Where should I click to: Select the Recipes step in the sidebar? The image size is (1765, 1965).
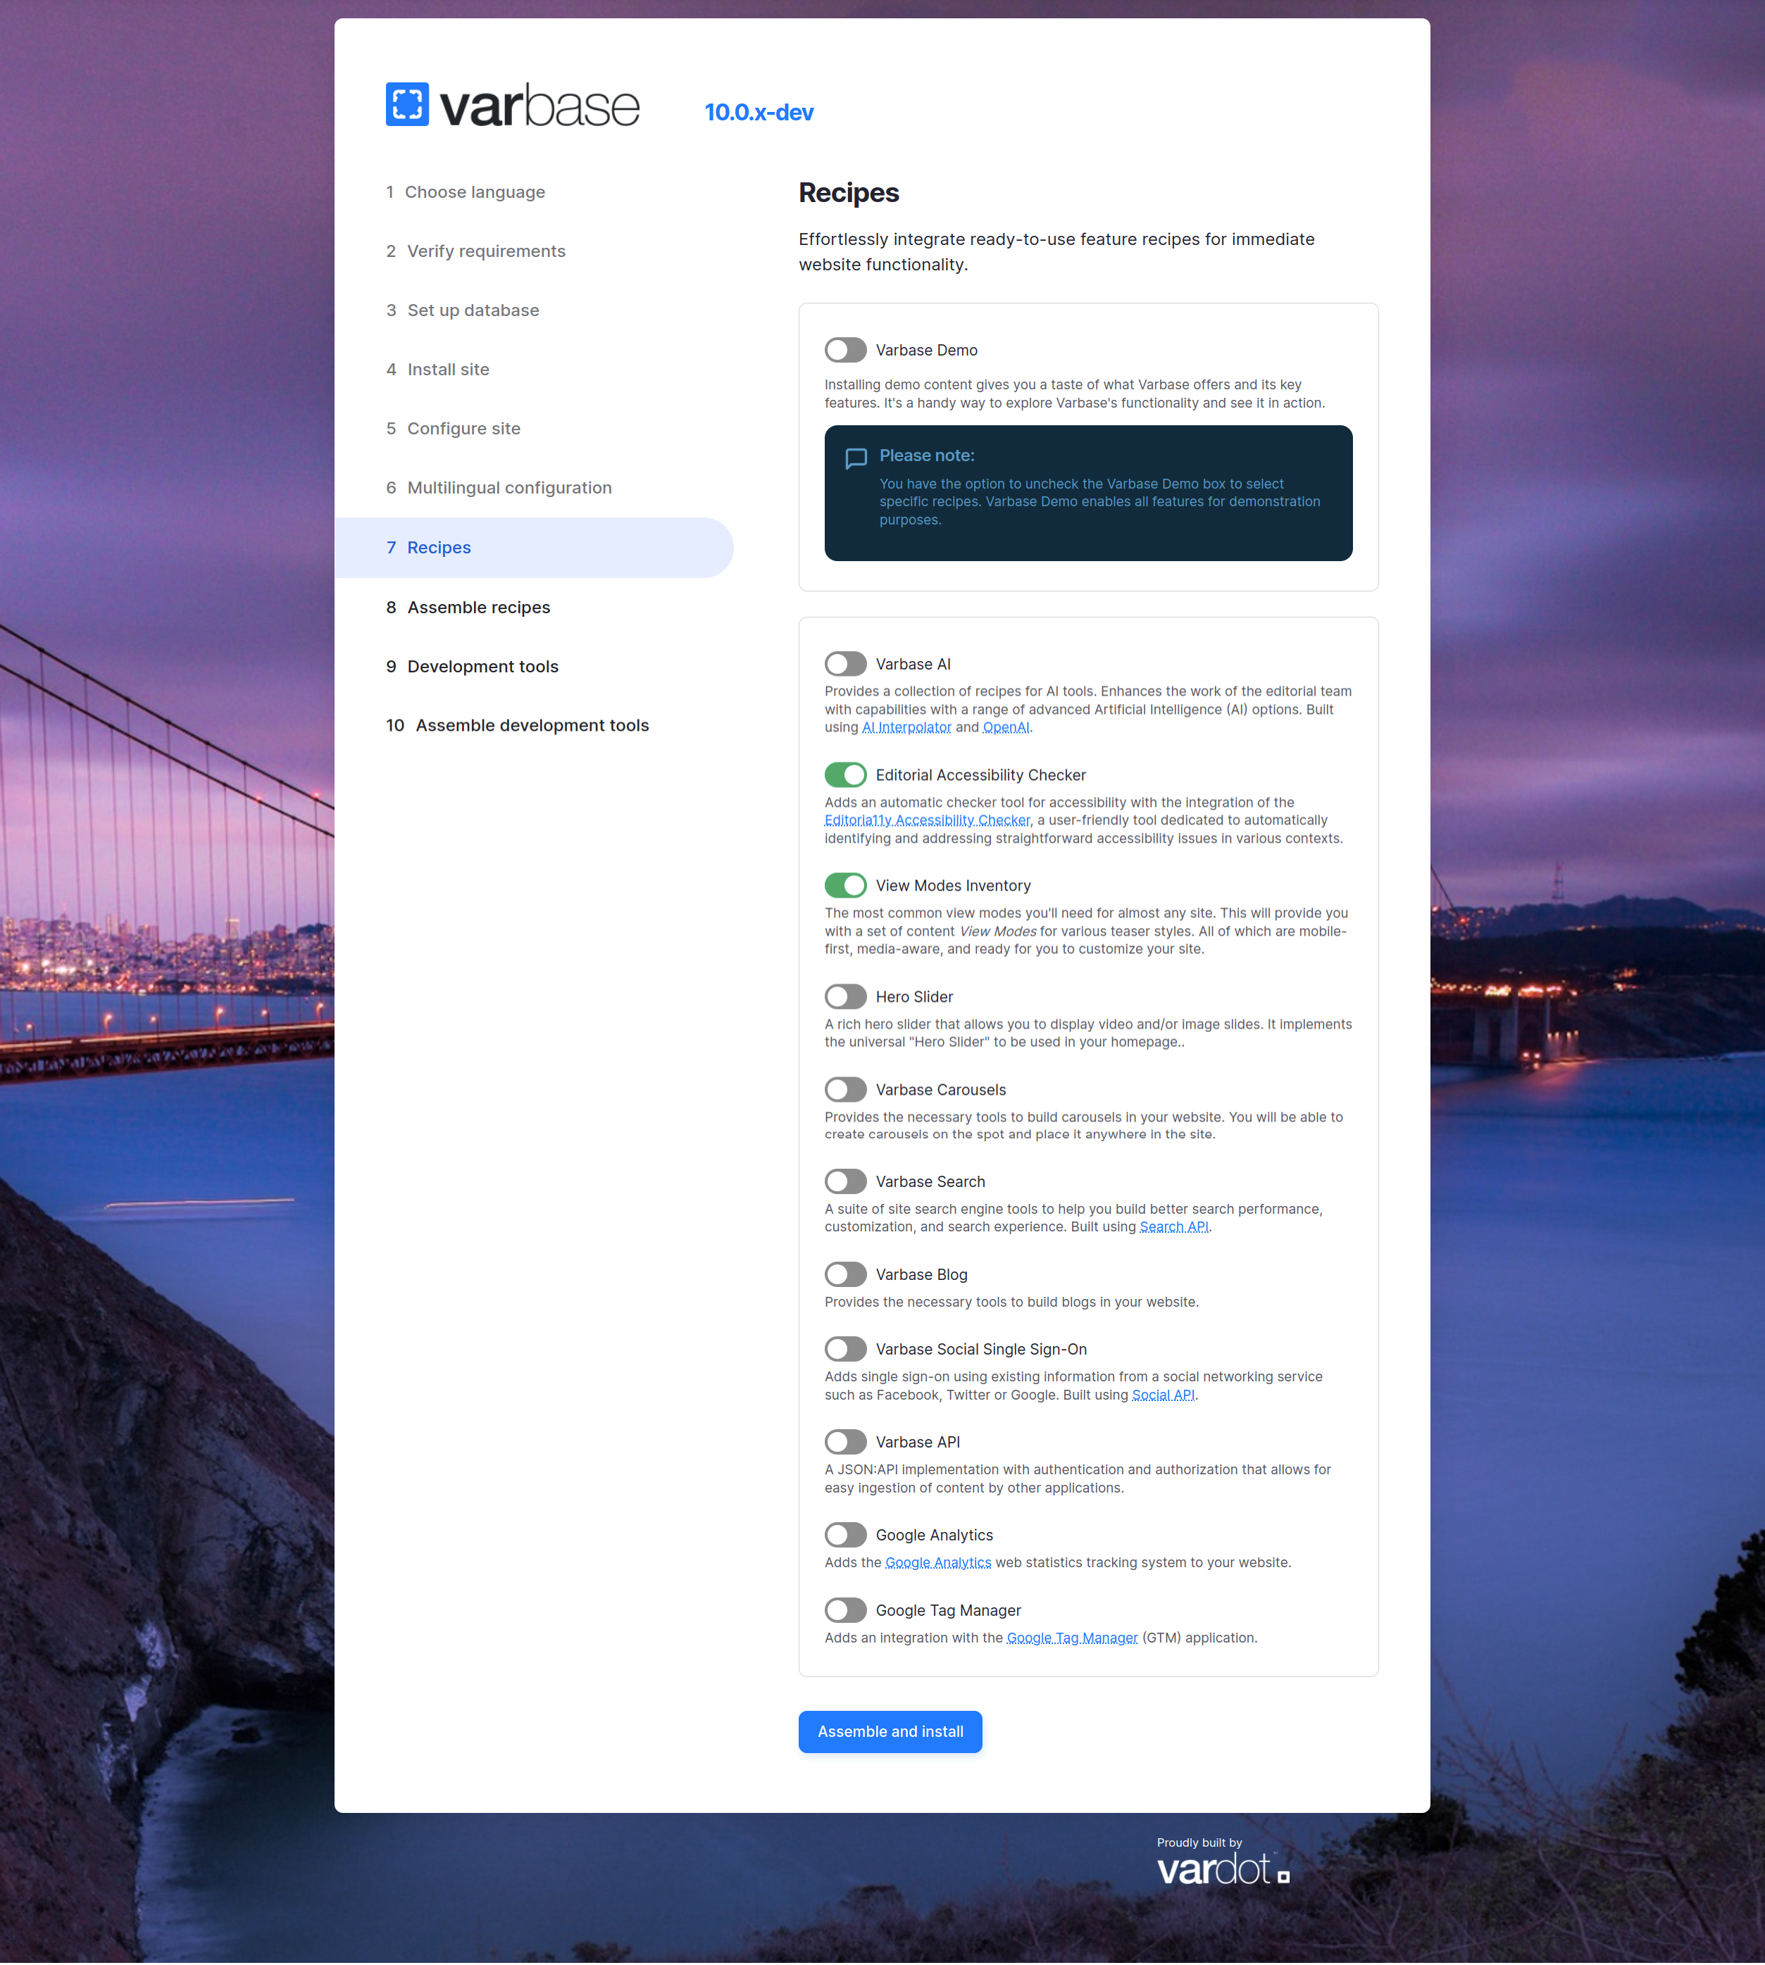(438, 548)
